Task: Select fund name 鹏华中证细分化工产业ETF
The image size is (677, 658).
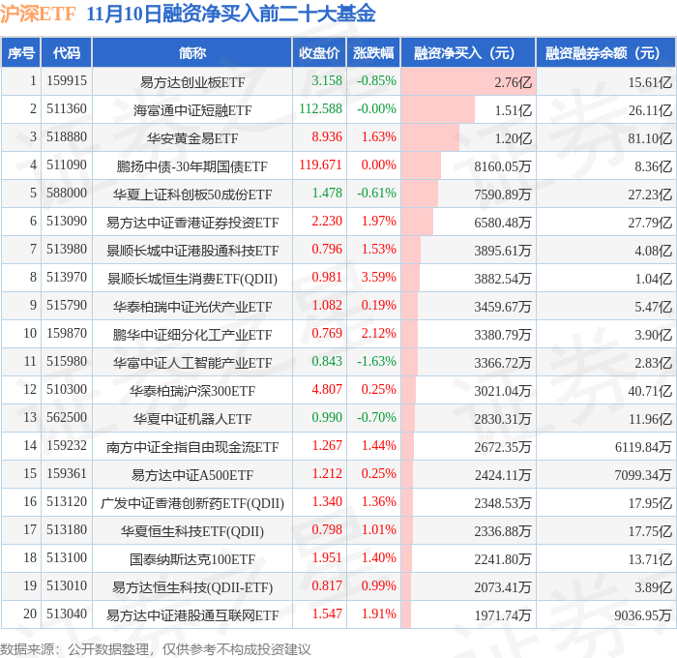Action: (x=192, y=335)
